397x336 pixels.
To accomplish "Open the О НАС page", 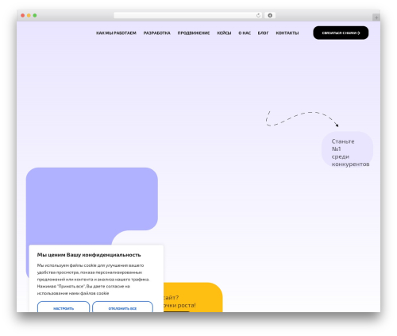I will (x=245, y=33).
